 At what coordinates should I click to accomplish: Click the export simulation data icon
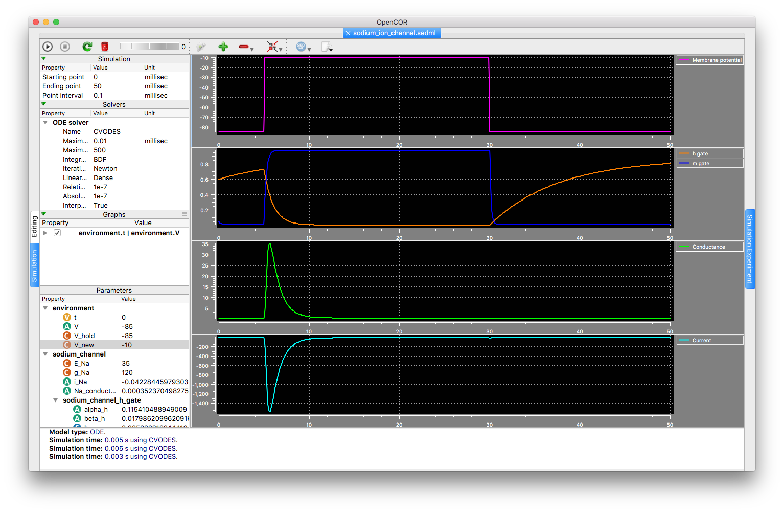click(326, 47)
